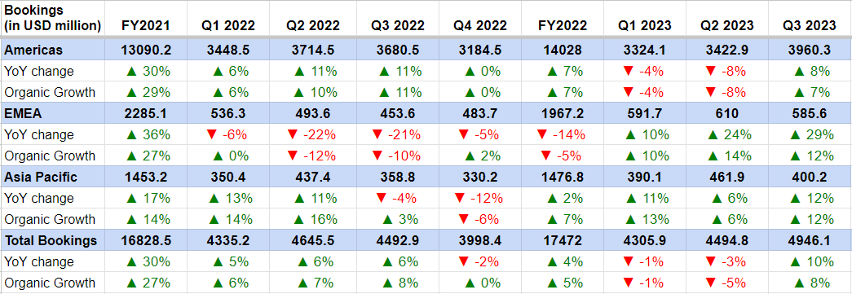This screenshot has height=294, width=852.
Task: Click the Q3 2023 column header
Action: coord(810,25)
